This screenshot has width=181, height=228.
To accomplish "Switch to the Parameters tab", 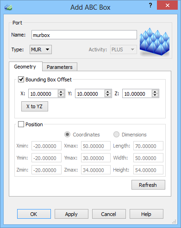I will tap(60, 67).
